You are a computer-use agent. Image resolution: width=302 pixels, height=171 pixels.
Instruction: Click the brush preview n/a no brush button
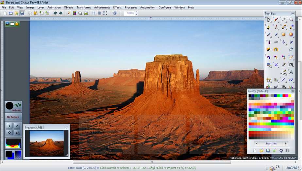(13, 107)
